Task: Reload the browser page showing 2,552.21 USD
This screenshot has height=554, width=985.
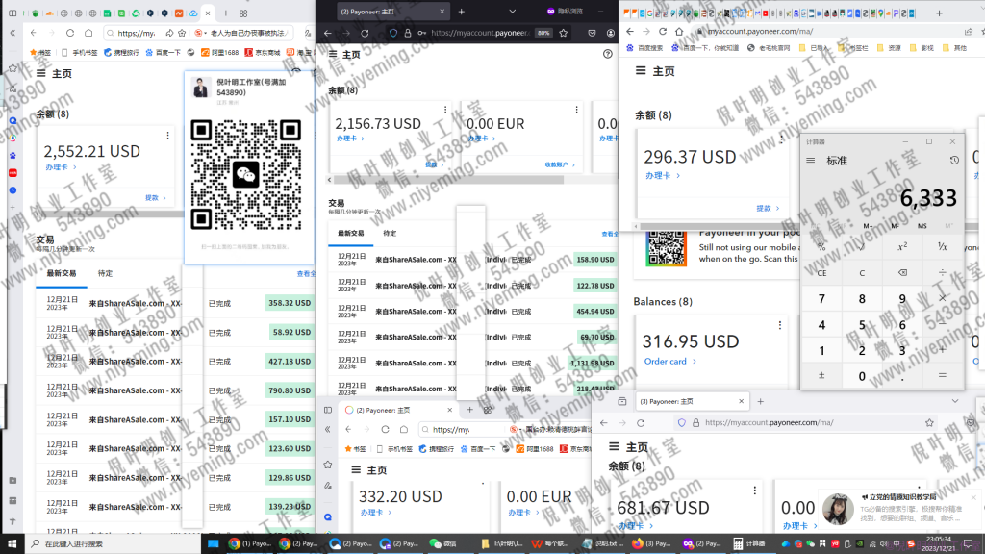Action: (x=69, y=33)
